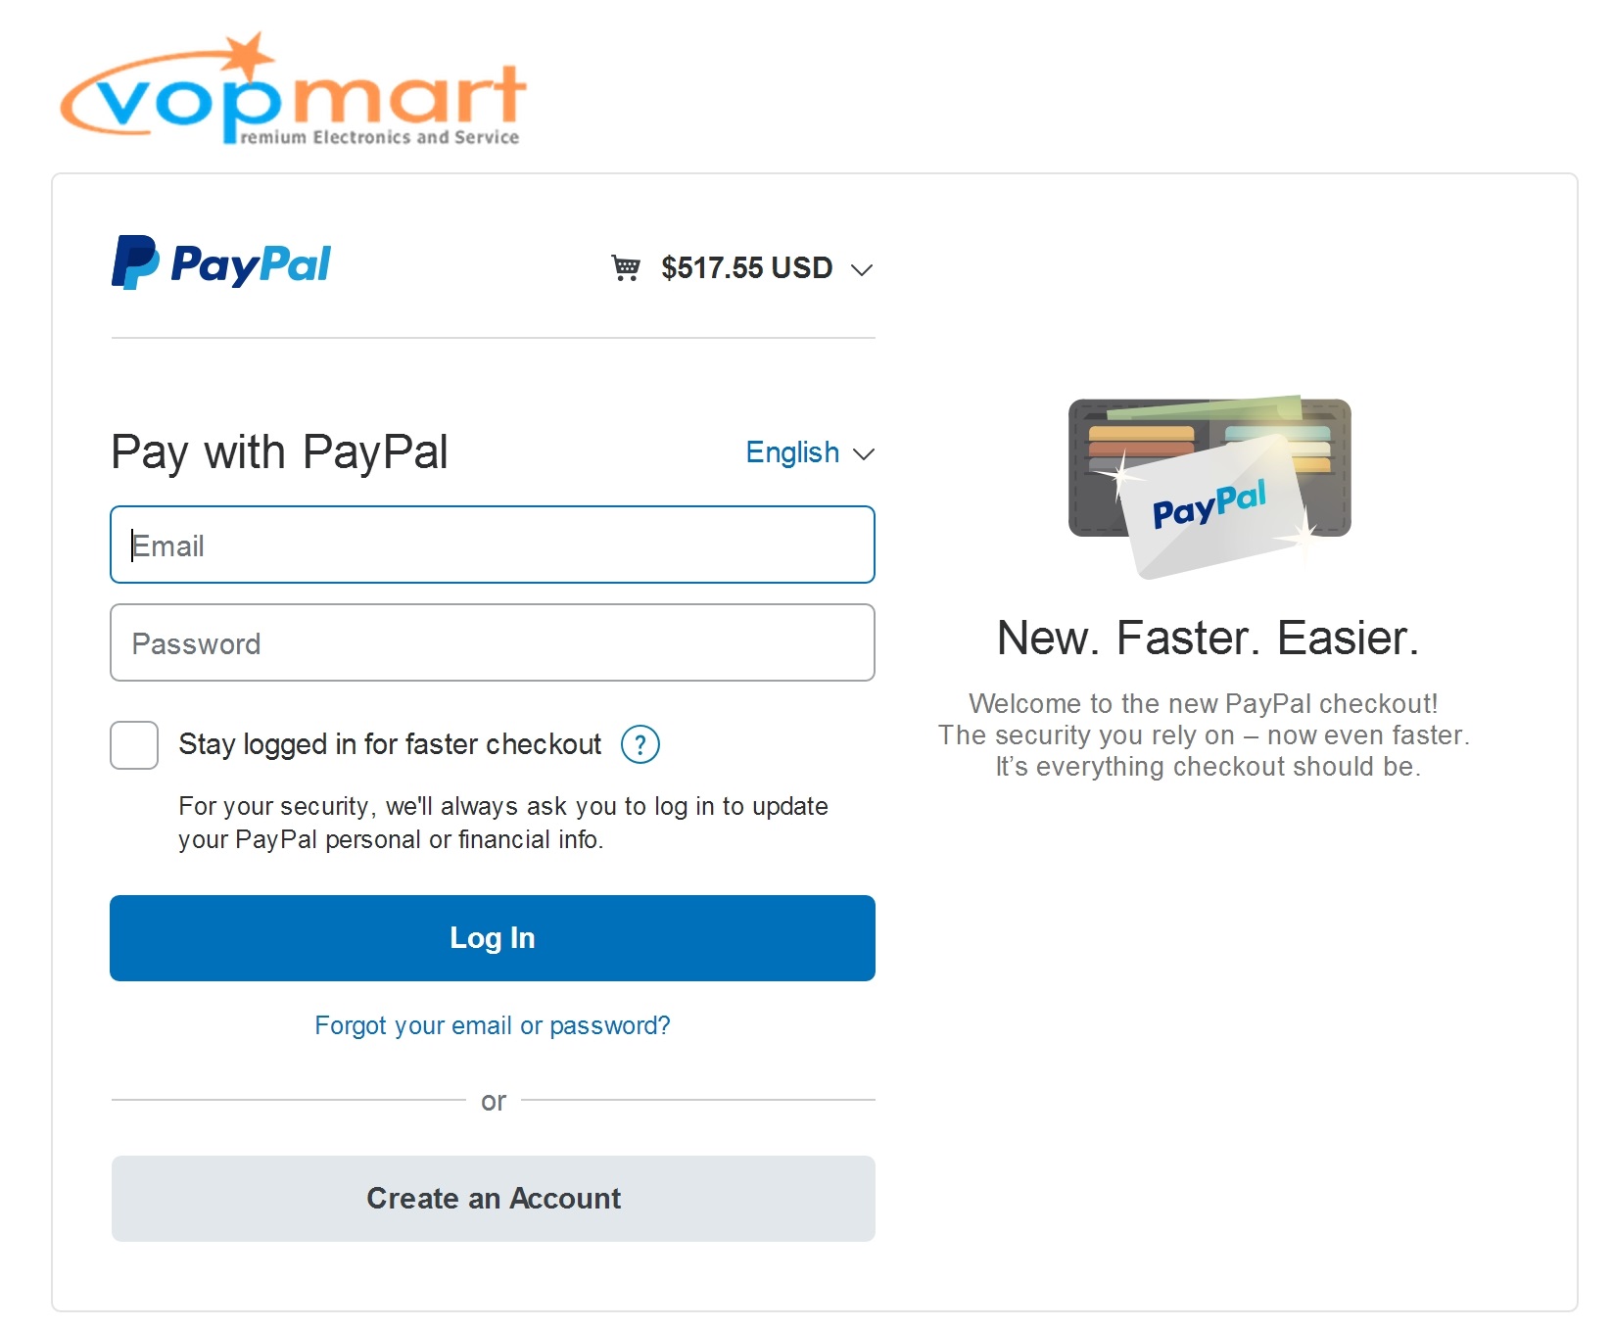This screenshot has height=1327, width=1612.
Task: Click the New. Faster. Easier. headline
Action: pyautogui.click(x=1208, y=639)
